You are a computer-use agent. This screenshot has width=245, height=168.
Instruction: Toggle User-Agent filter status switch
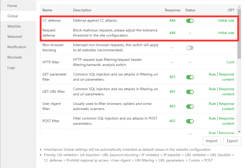[190, 106]
